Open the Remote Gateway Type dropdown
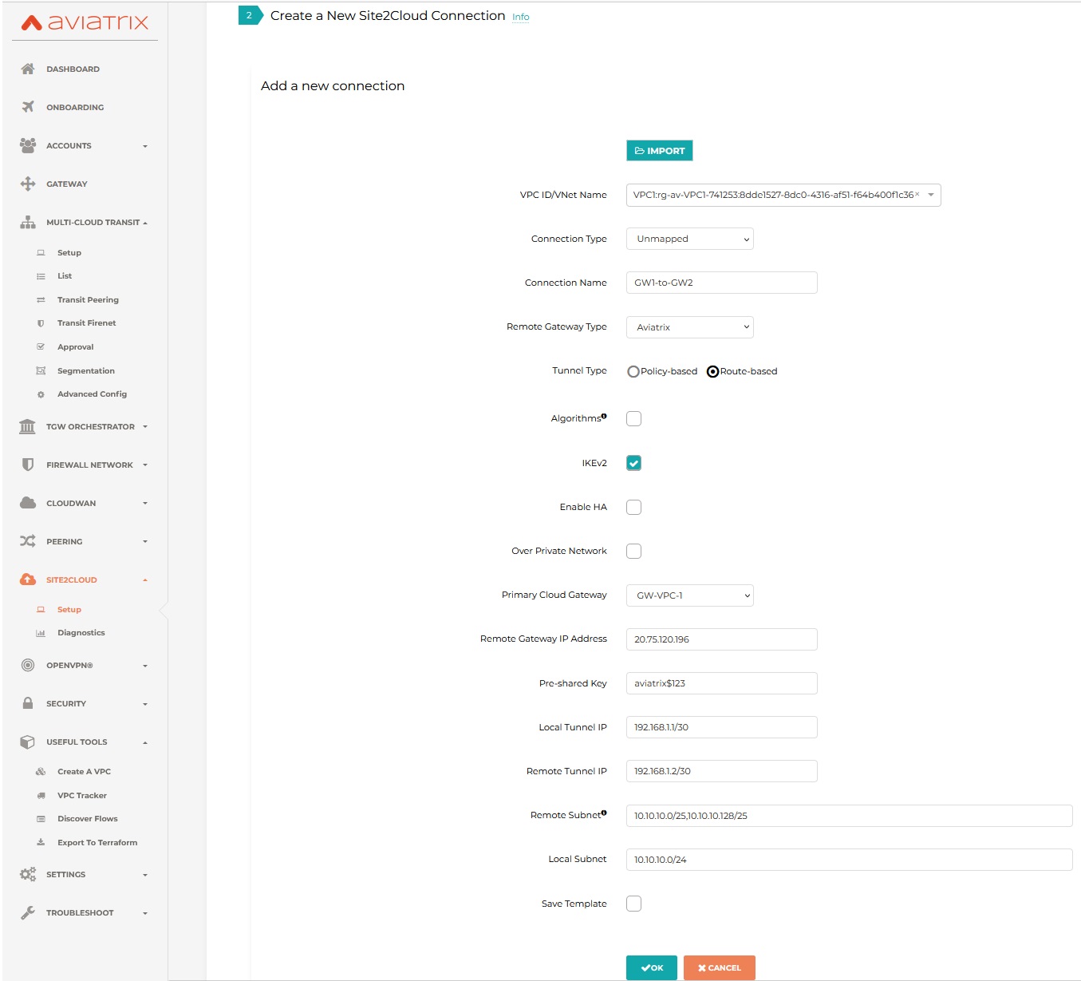1081x981 pixels. pos(690,327)
